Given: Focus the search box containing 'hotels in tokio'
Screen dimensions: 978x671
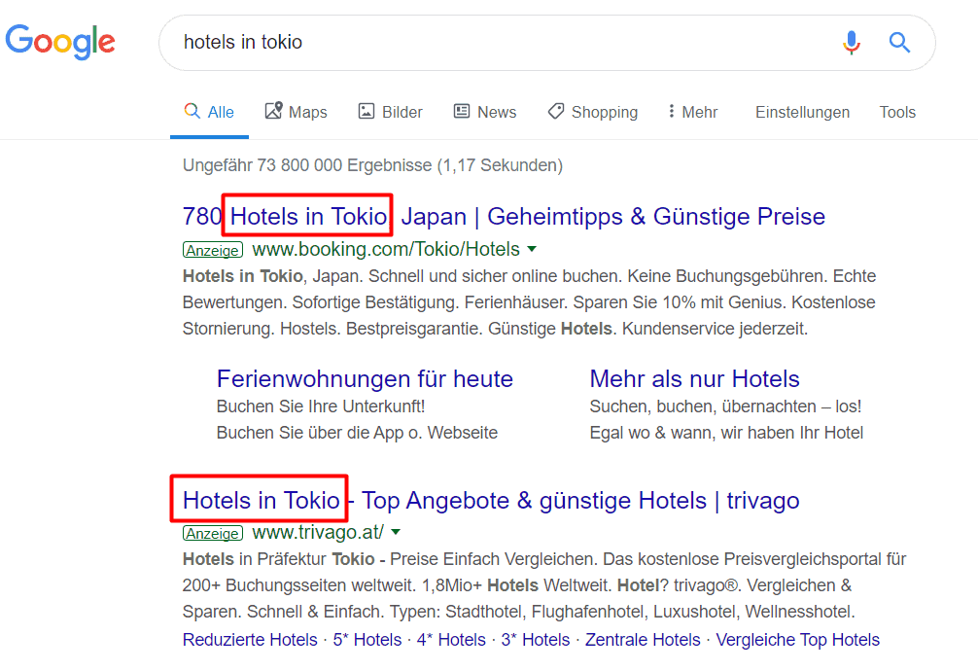Looking at the screenshot, I should pos(547,43).
